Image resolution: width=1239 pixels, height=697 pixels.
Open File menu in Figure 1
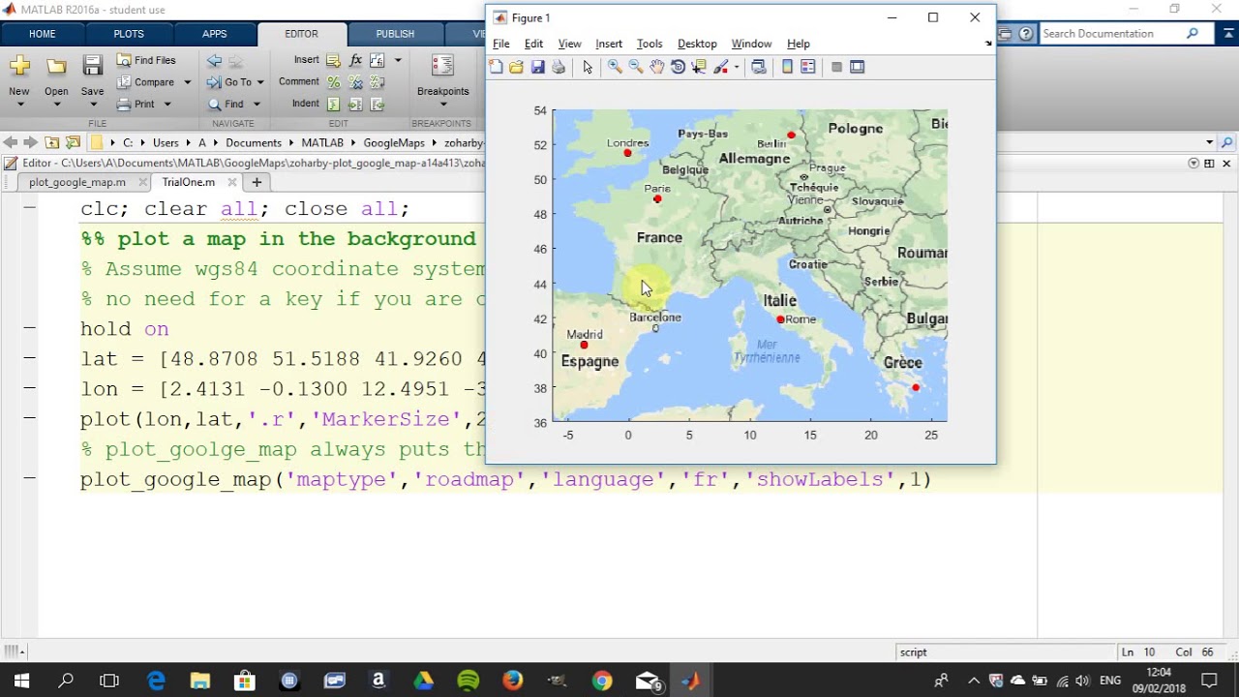(x=501, y=44)
